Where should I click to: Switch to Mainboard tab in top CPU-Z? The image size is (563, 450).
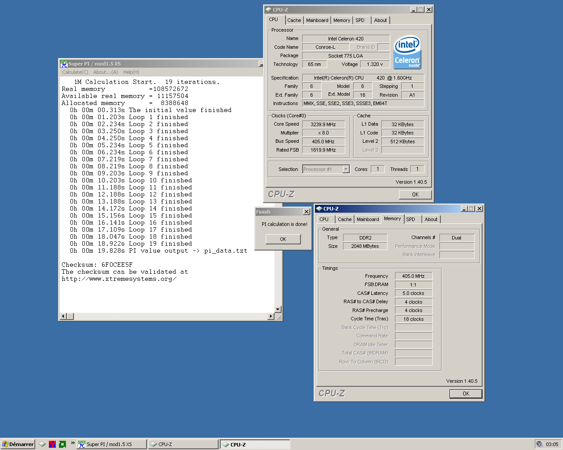317,20
